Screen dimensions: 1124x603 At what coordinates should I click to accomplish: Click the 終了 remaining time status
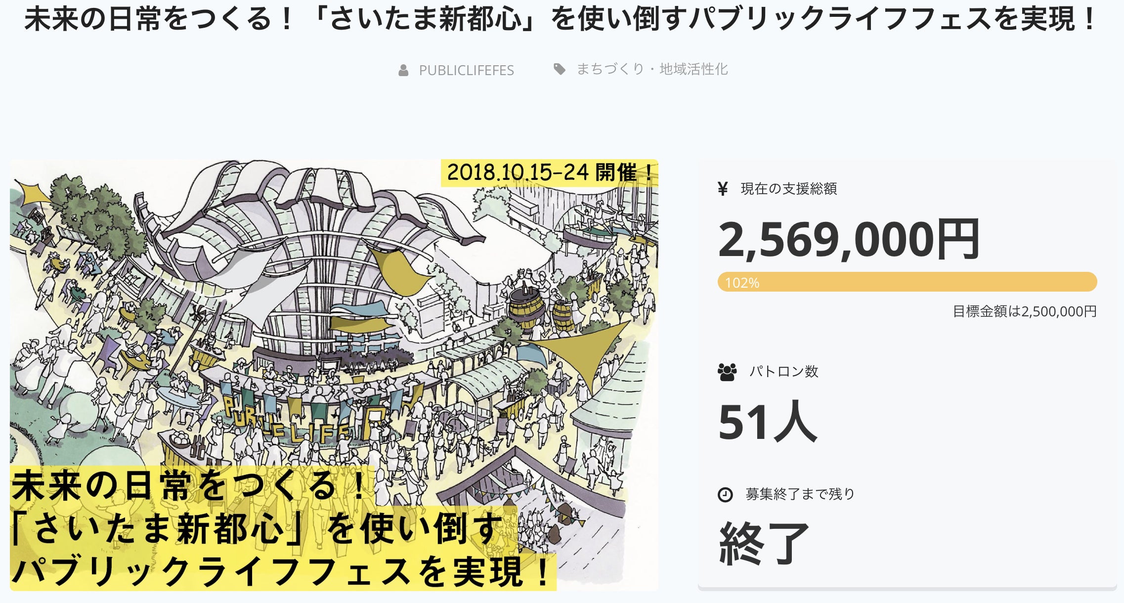764,544
